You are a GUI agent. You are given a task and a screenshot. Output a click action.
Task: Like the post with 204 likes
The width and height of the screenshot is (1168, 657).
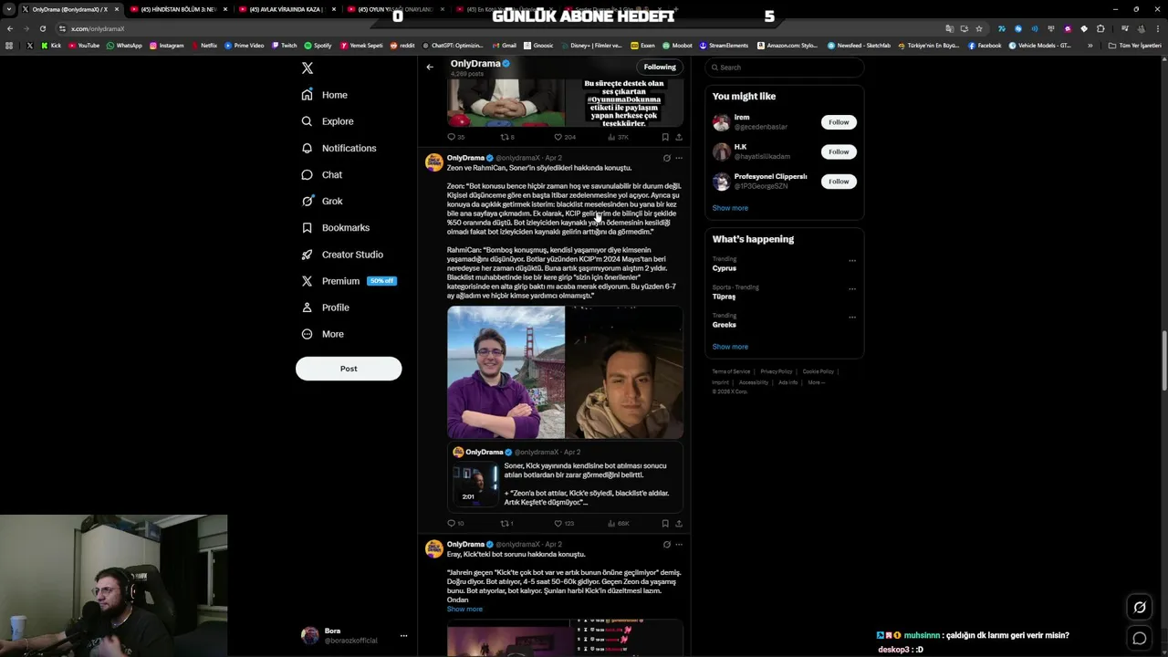click(x=558, y=137)
